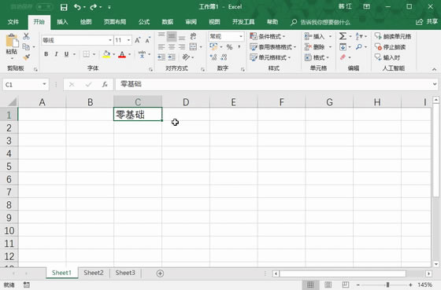Toggle Italic formatting

pyautogui.click(x=56, y=54)
